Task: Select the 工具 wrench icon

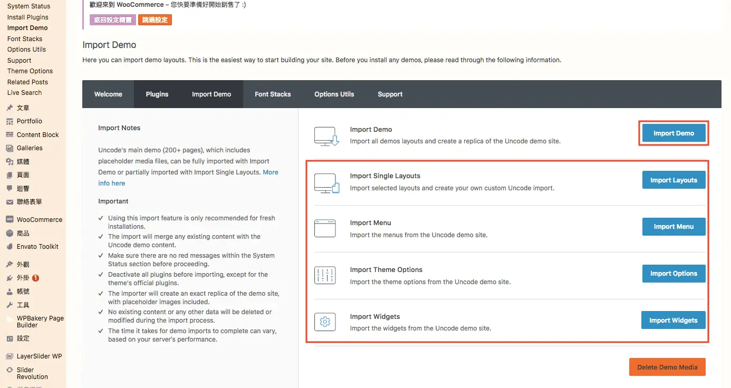Action: click(x=9, y=305)
